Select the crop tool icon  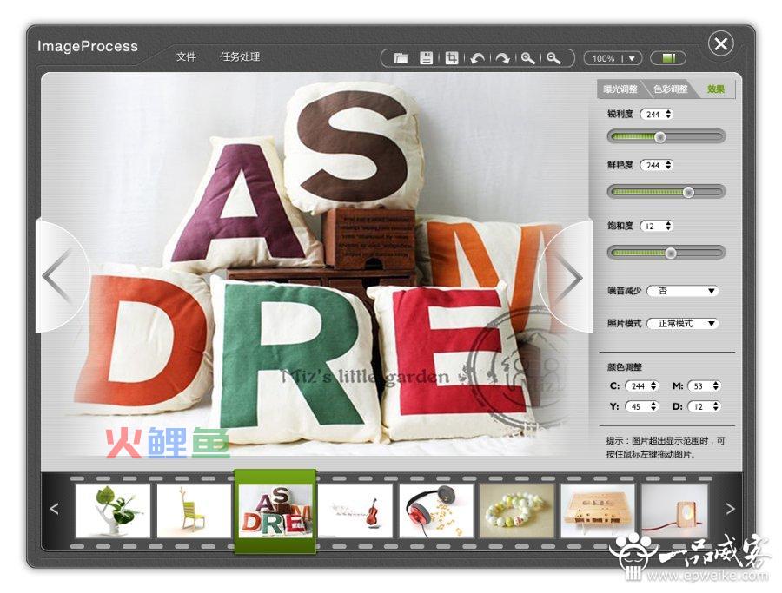tap(452, 58)
